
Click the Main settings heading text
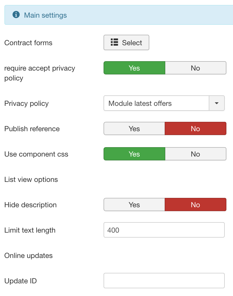click(45, 15)
